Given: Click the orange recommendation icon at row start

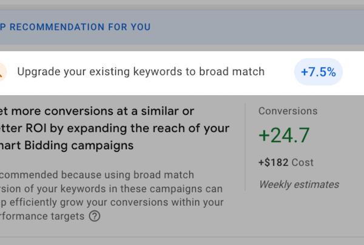Looking at the screenshot, I should (2, 72).
